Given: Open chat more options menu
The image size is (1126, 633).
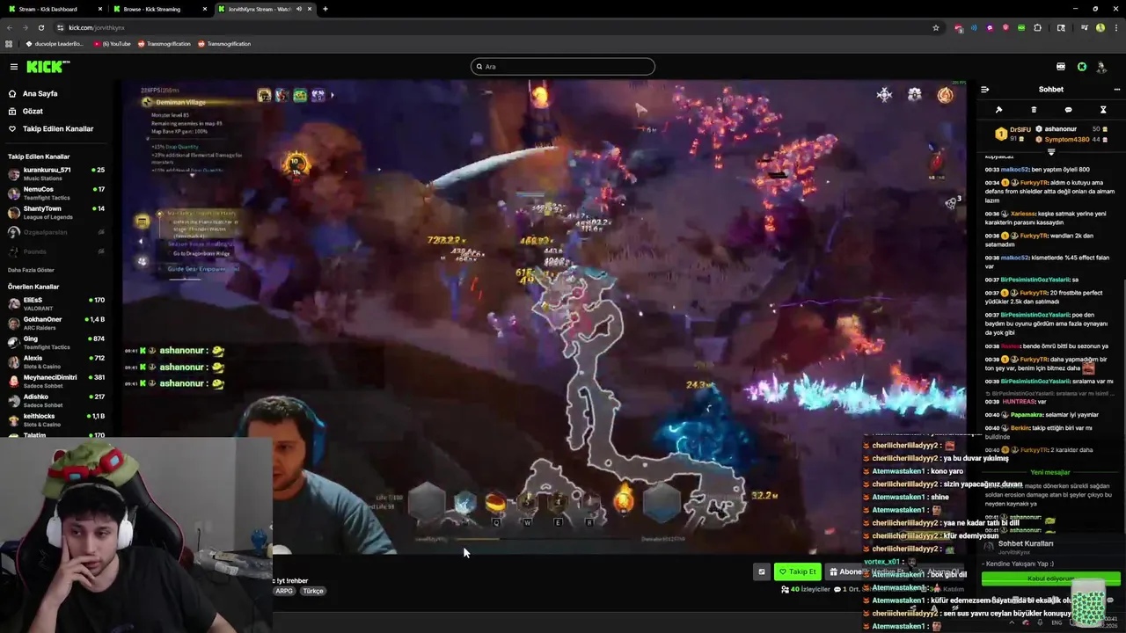Looking at the screenshot, I should (x=1117, y=90).
